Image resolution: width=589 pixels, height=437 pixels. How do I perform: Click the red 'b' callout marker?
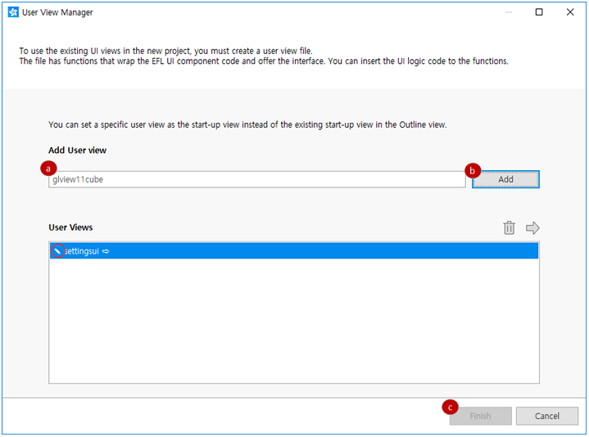click(471, 171)
